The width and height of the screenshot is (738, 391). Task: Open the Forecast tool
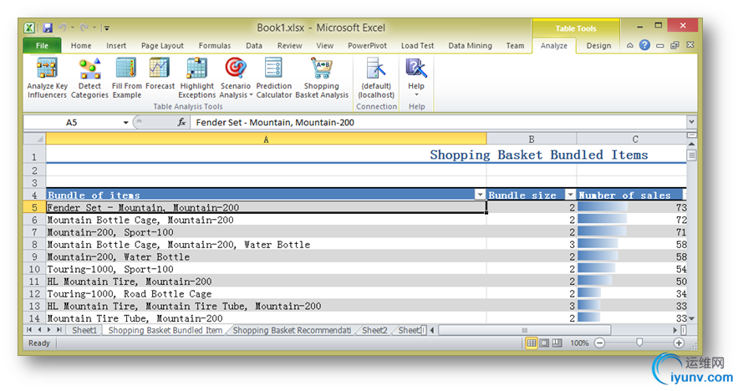[160, 74]
